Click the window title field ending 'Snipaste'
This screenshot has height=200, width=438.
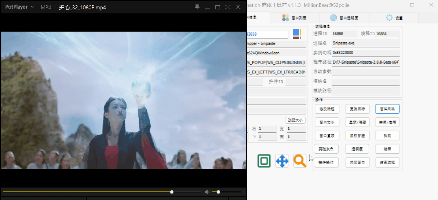click(x=277, y=44)
